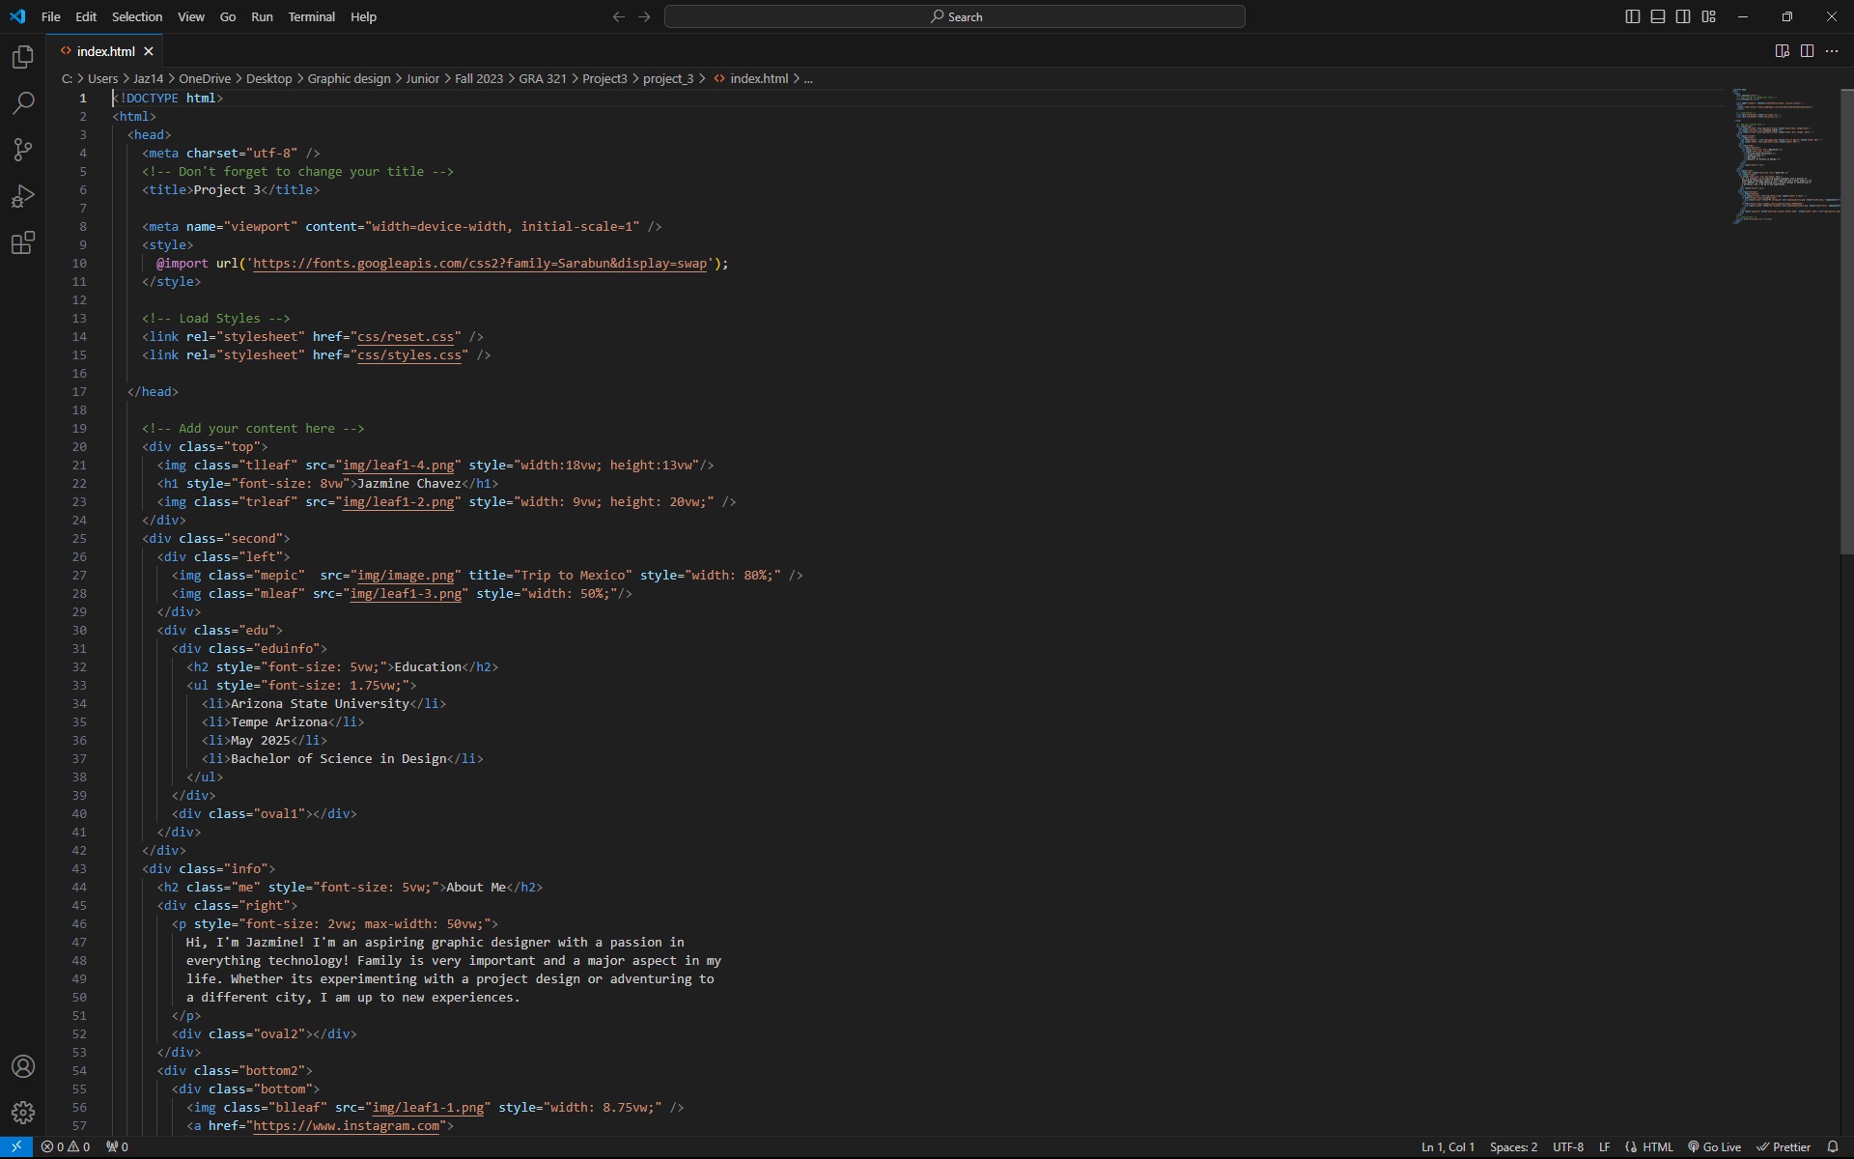Open More Actions ellipsis in editor toolbar
This screenshot has width=1854, height=1159.
(x=1832, y=51)
